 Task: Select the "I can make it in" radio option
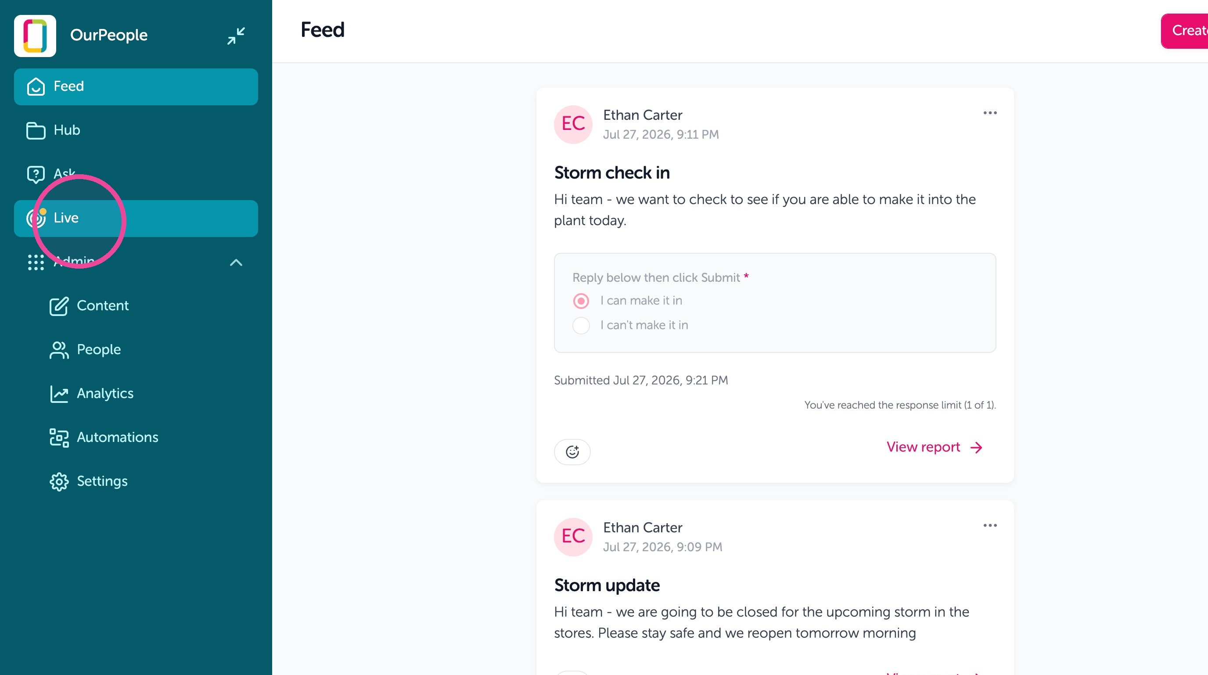(x=581, y=301)
